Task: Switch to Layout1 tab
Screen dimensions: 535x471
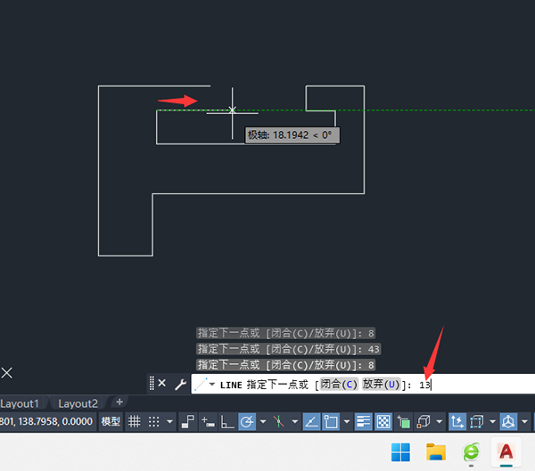Action: [x=20, y=403]
